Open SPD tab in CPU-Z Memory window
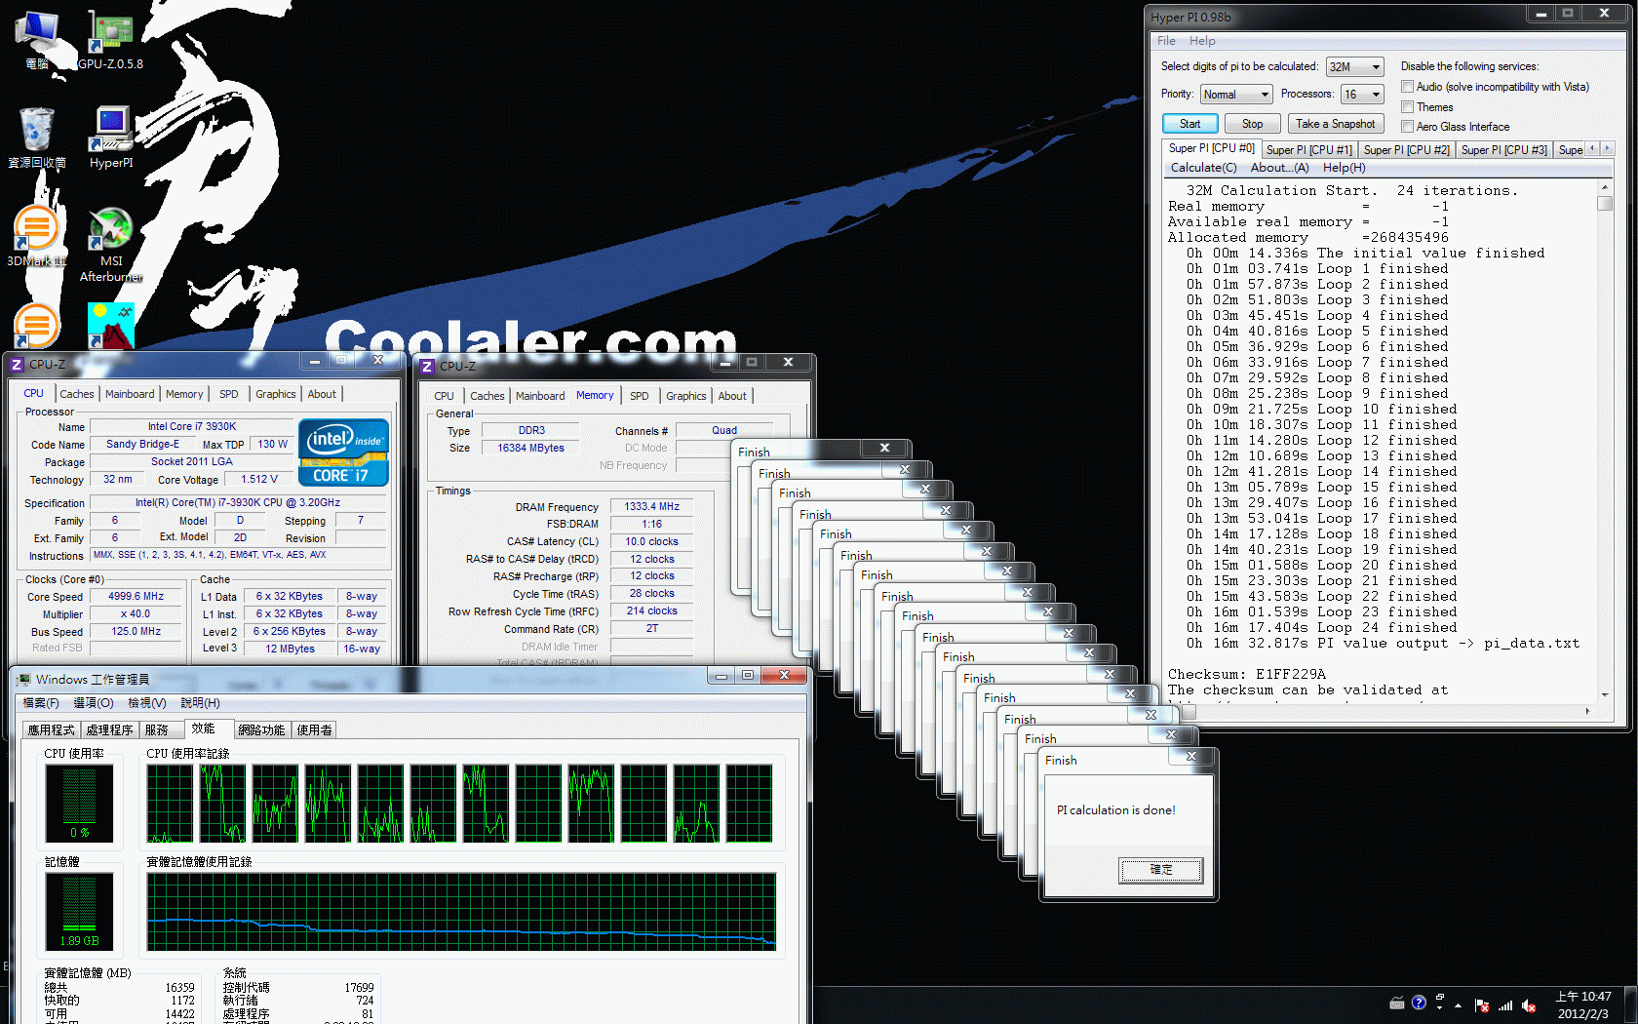The height and width of the screenshot is (1024, 1638). pos(639,396)
